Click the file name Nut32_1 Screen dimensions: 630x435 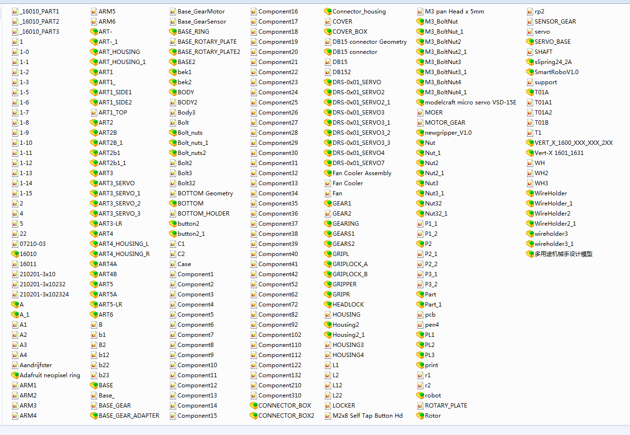click(x=437, y=214)
